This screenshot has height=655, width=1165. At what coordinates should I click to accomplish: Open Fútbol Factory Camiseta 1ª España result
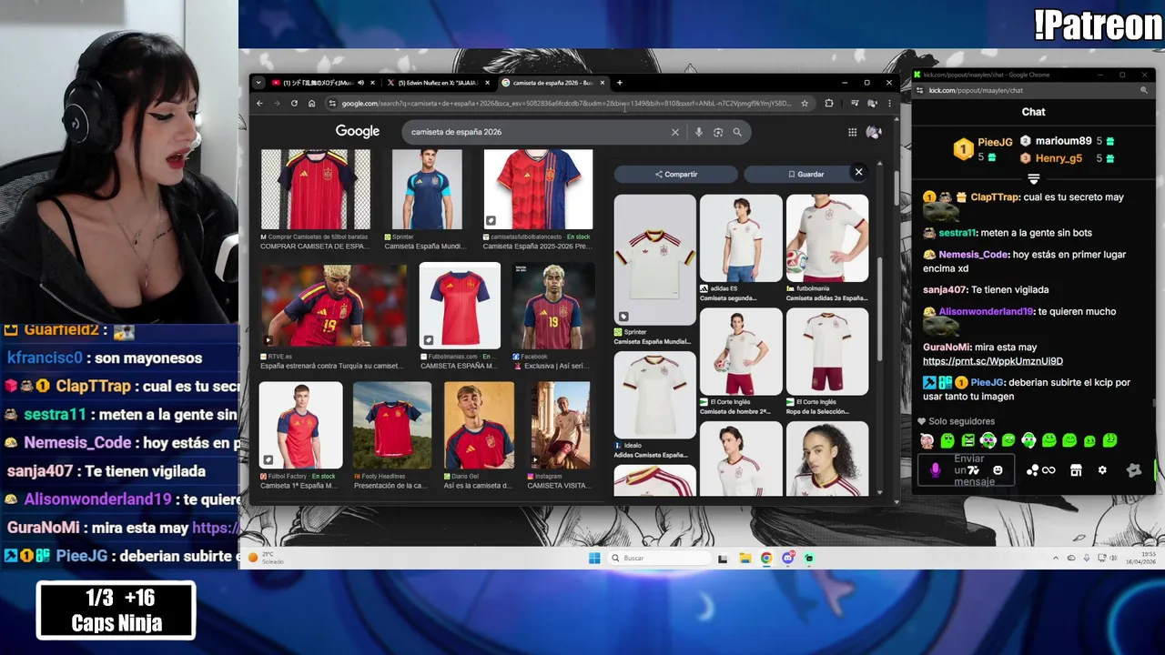coord(301,425)
